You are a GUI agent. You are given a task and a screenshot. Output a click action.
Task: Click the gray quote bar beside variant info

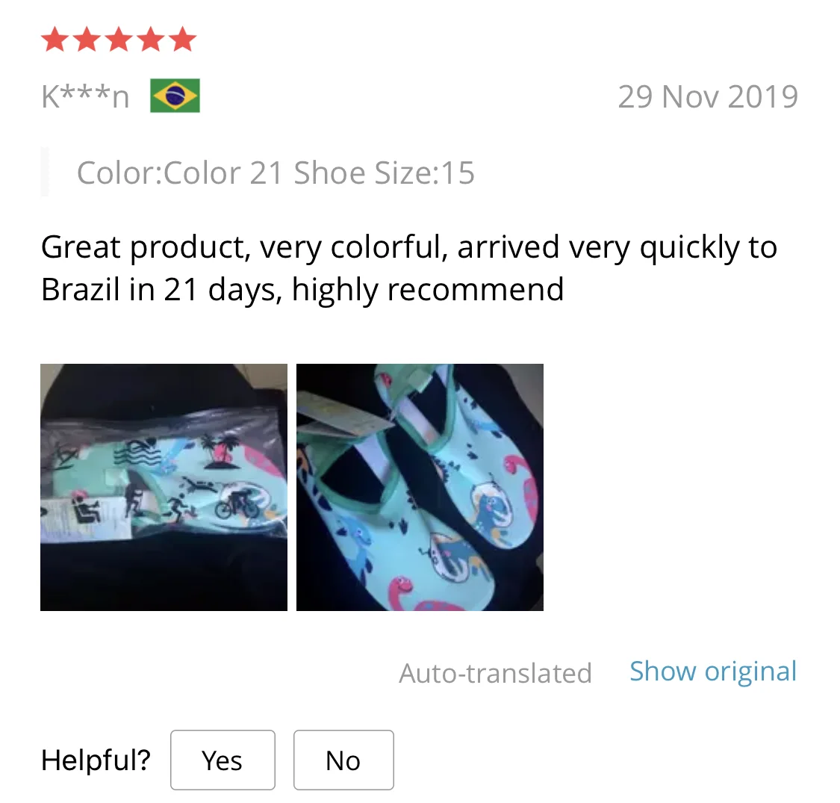point(45,172)
